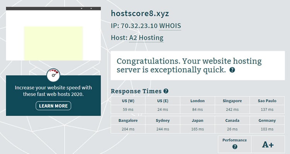
Task: Click the Response Times heading
Action: [136, 91]
